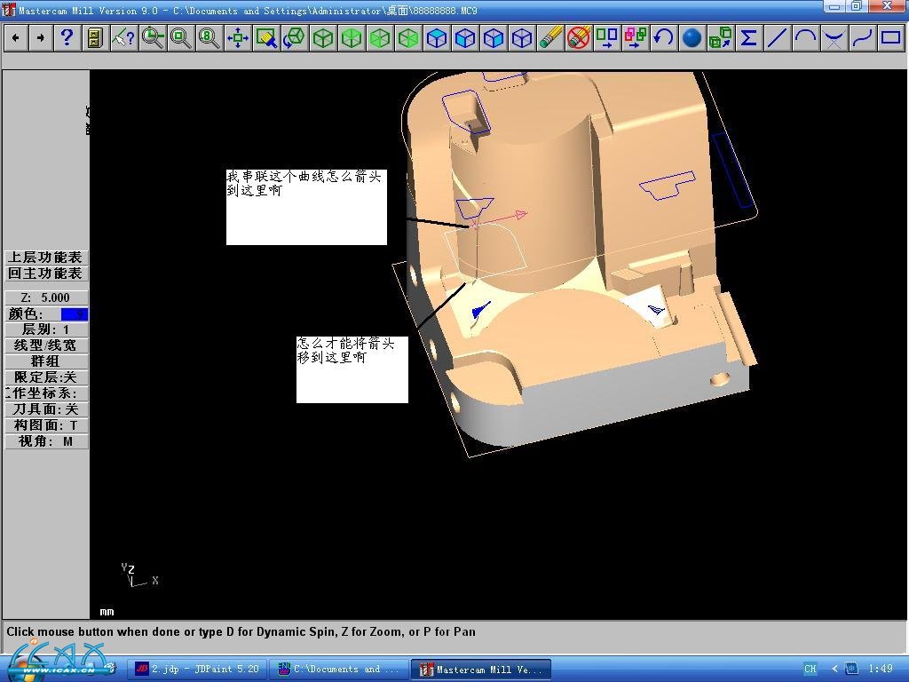Select the Create spline curve icon

(863, 38)
